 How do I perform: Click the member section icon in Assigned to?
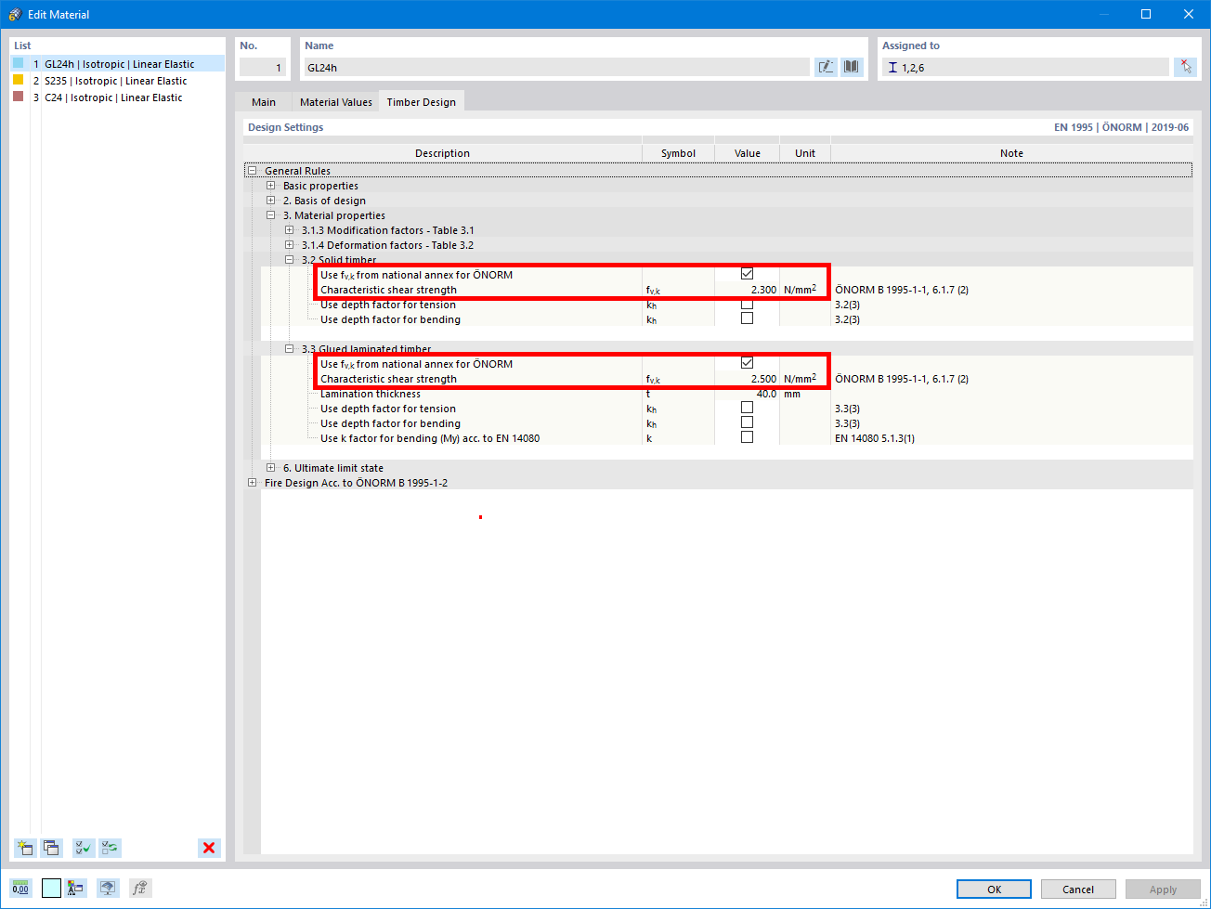(892, 68)
